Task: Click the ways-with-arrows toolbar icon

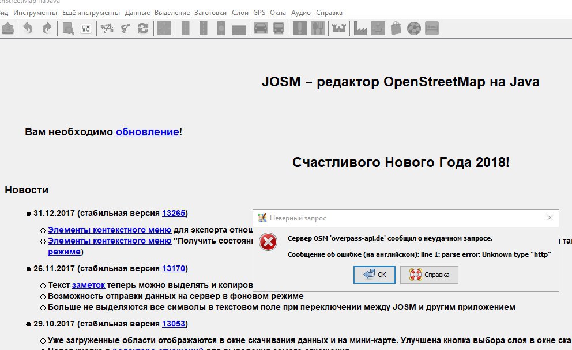Action: tap(125, 28)
